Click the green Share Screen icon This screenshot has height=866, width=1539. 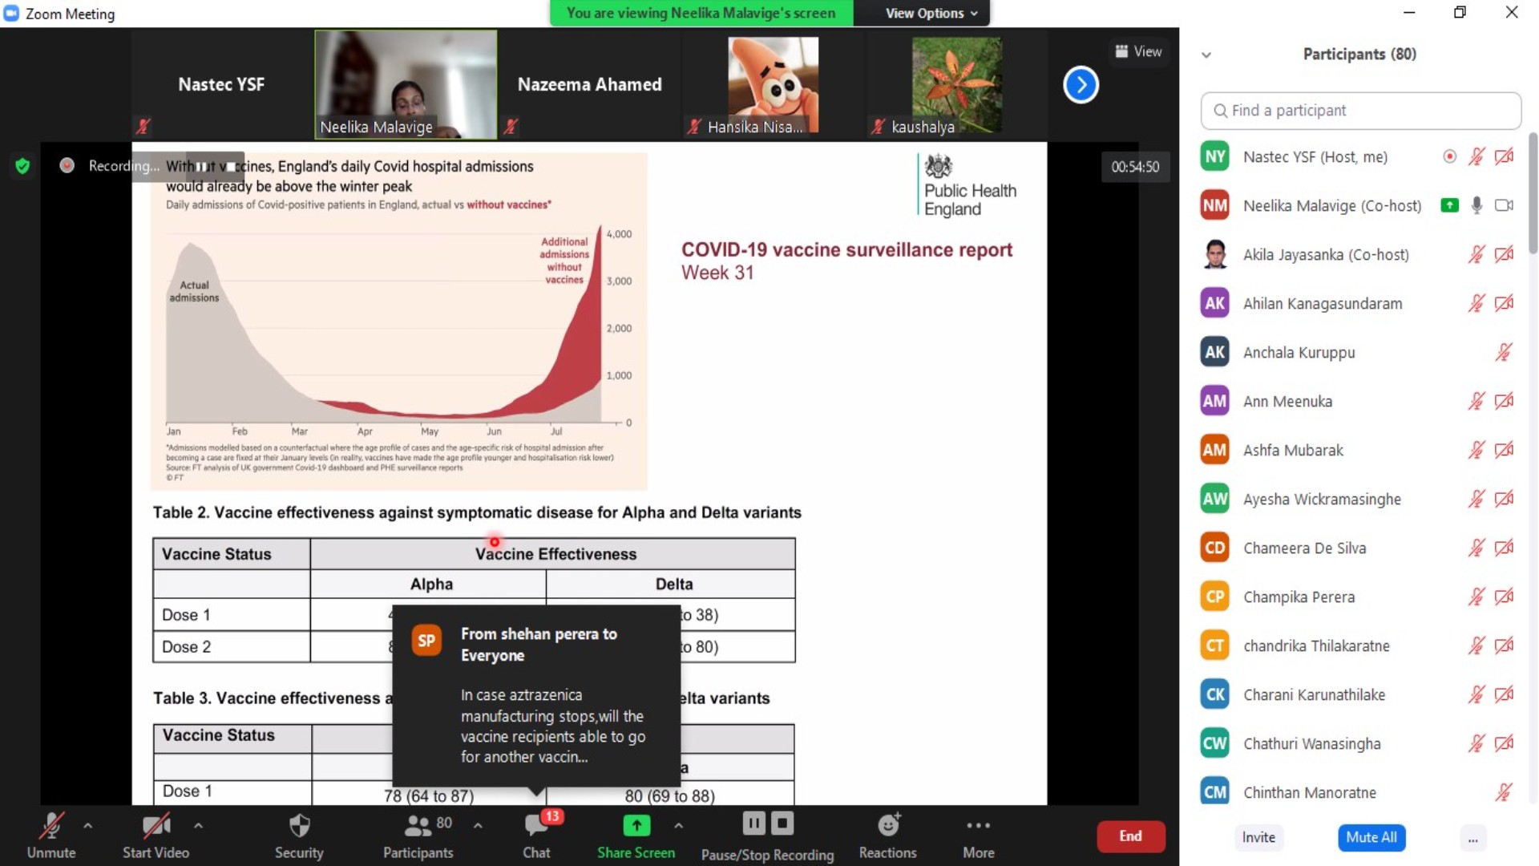[636, 825]
